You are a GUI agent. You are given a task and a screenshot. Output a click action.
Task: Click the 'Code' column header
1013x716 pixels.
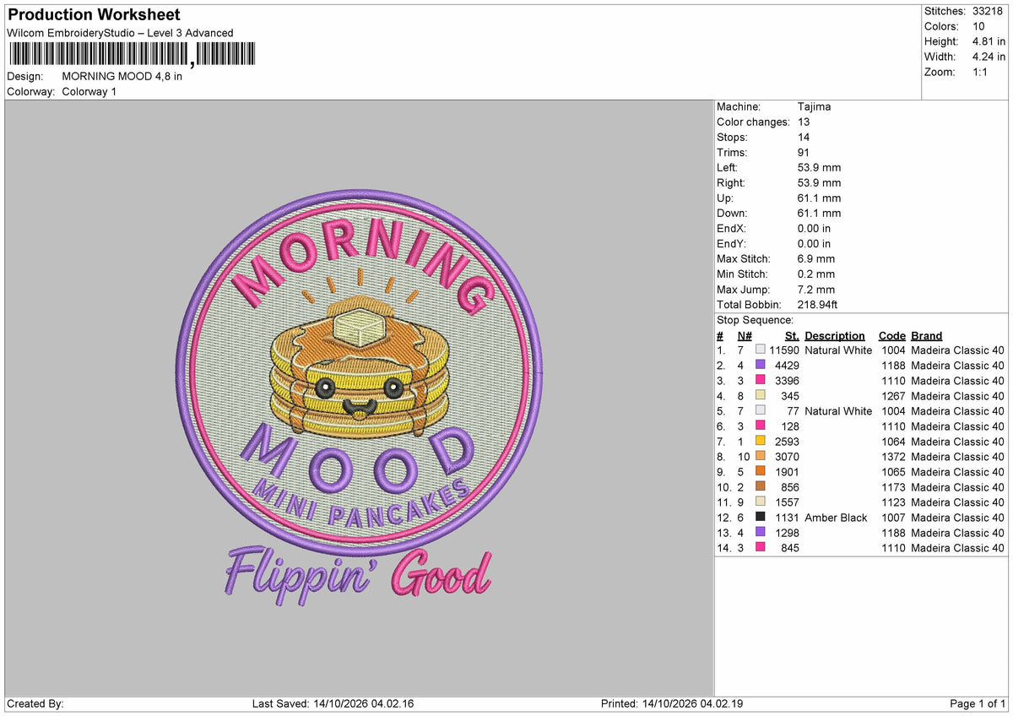[x=891, y=335]
